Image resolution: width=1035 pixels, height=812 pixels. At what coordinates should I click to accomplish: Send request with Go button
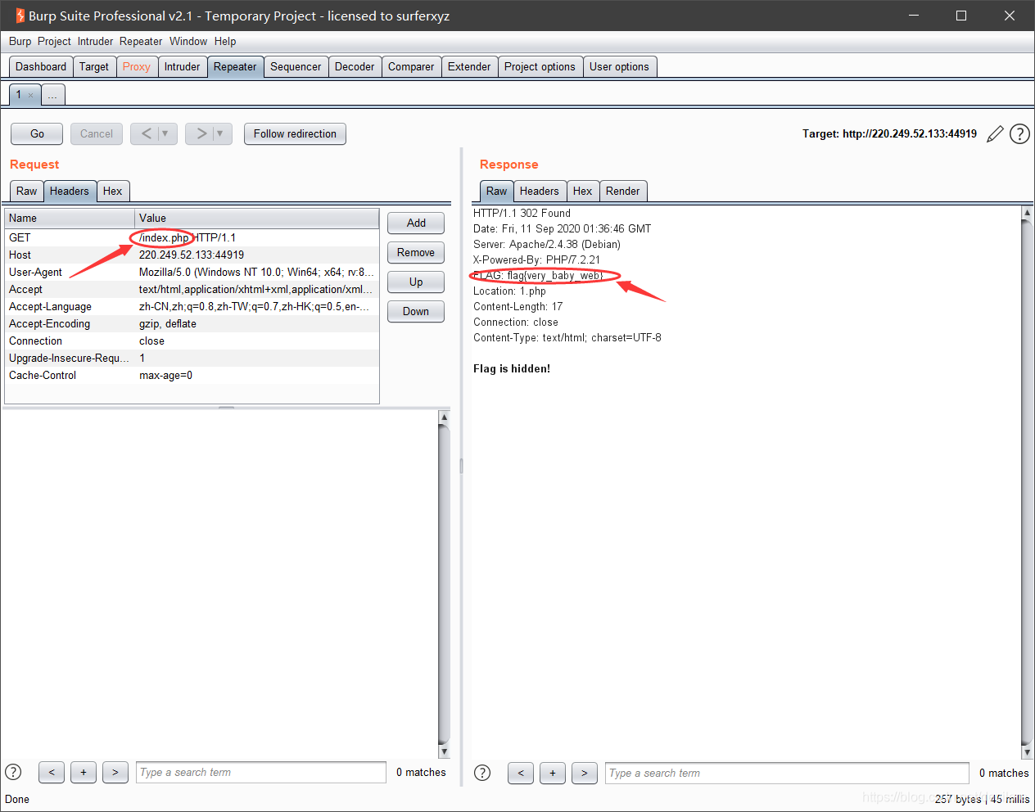(37, 133)
